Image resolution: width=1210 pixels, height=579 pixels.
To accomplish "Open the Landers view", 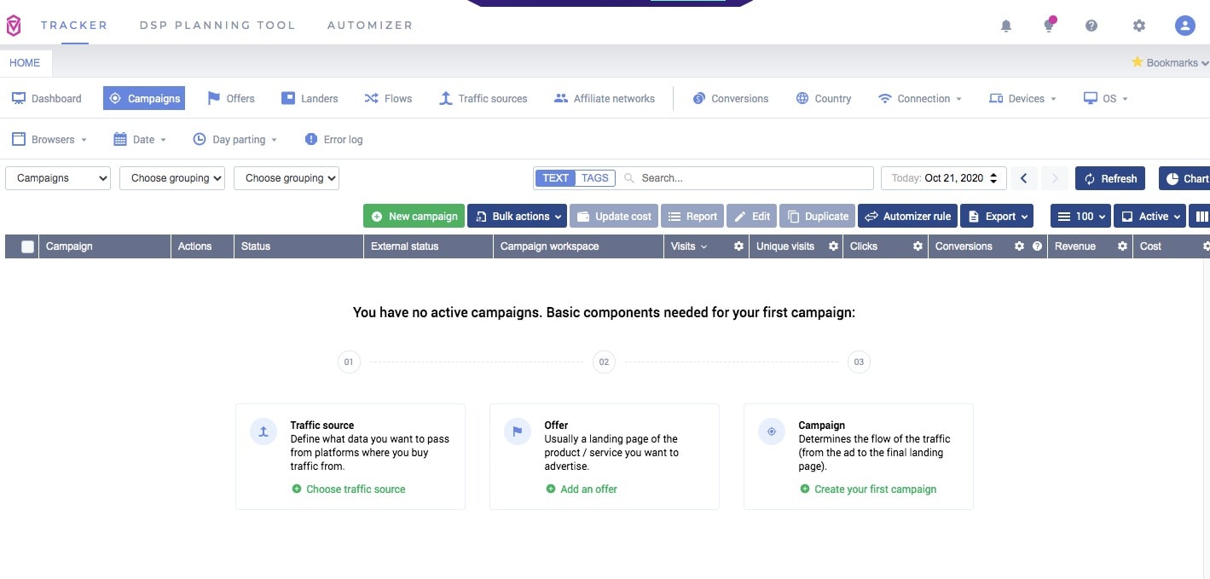I will pyautogui.click(x=310, y=98).
